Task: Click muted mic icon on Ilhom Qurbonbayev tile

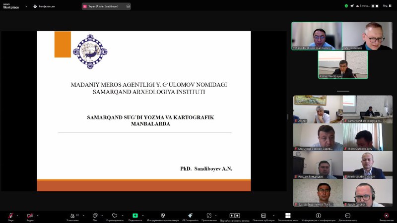Action: tap(345, 149)
